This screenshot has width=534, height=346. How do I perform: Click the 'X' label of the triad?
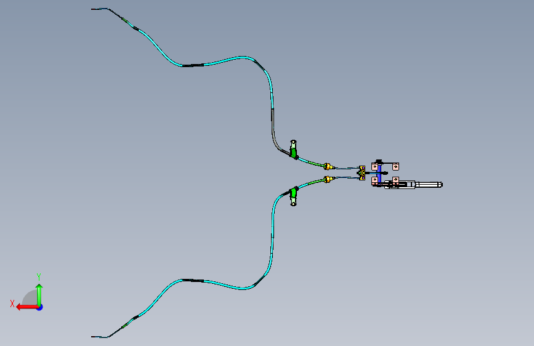click(12, 304)
